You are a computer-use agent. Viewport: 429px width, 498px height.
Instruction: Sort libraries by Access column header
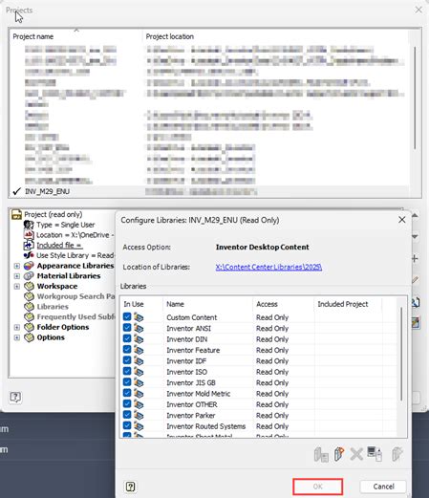click(x=284, y=304)
